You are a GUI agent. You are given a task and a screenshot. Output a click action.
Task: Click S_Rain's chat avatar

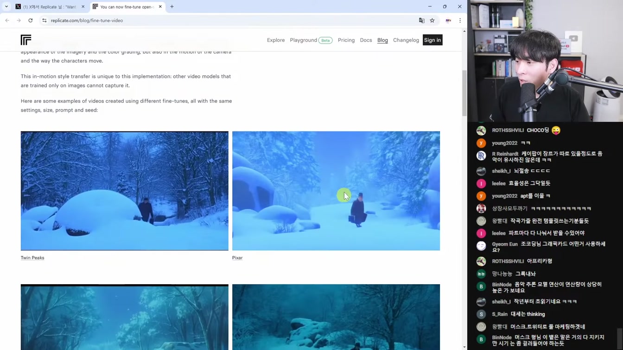tap(481, 314)
